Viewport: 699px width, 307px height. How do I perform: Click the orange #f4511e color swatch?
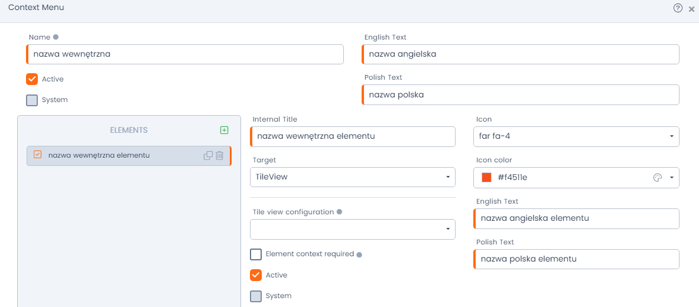487,178
